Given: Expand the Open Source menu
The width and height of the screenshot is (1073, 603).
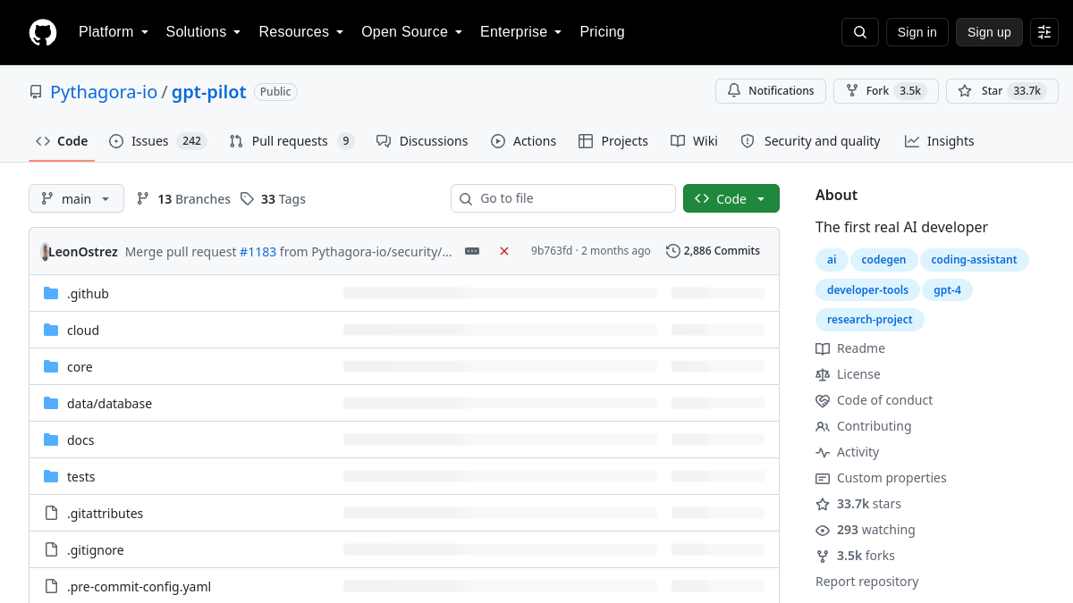Looking at the screenshot, I should (x=411, y=32).
